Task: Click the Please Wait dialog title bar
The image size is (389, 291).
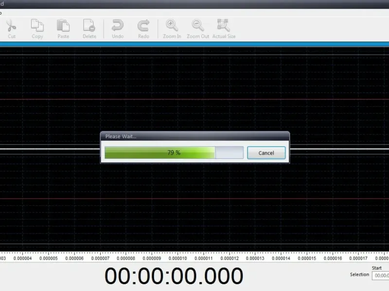Action: 195,136
